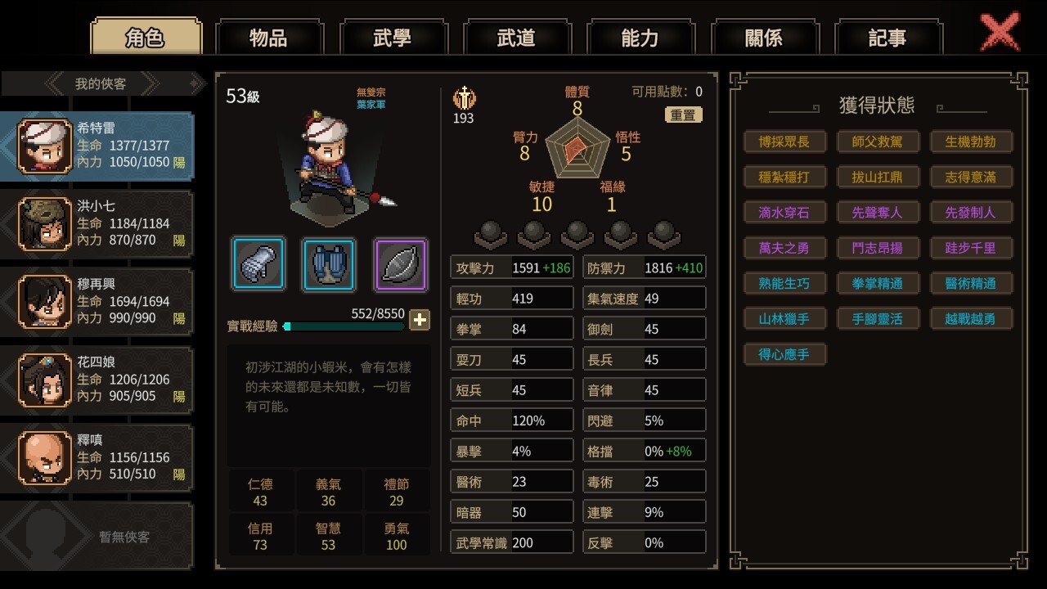The image size is (1047, 589).
Task: Click the 重置 reset points button
Action: point(683,115)
